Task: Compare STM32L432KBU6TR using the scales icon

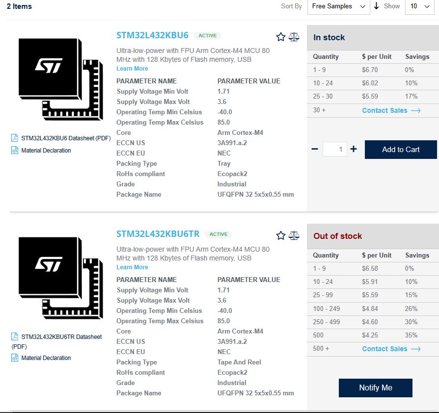Action: tap(294, 235)
